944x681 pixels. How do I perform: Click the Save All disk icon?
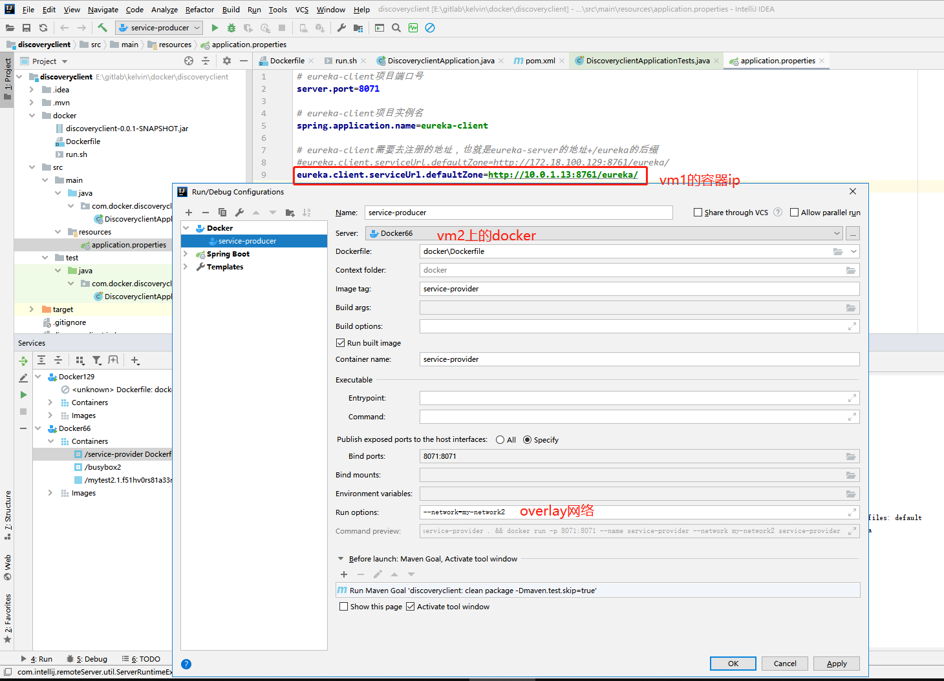[27, 28]
